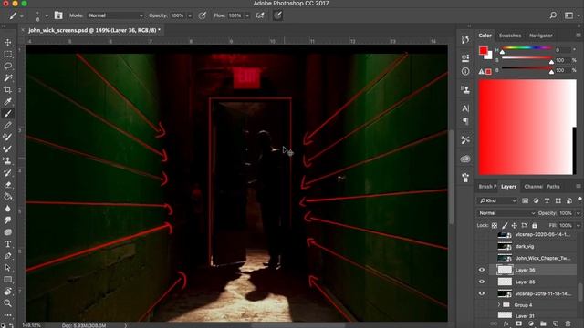Select the Eyedropper tool
This screenshot has height=328, width=584.
coord(8,101)
